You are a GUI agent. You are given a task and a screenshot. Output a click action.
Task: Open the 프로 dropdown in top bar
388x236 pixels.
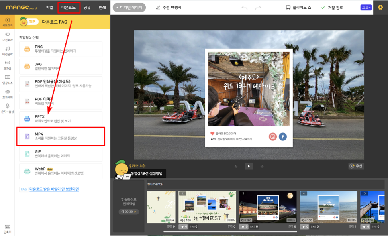click(366, 7)
